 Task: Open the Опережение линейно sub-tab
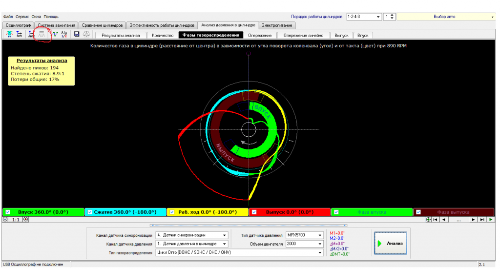coord(303,35)
